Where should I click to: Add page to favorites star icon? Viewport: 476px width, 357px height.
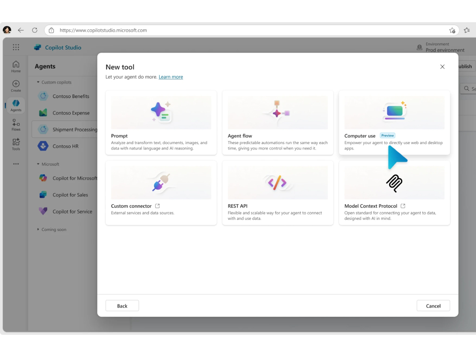click(x=452, y=30)
